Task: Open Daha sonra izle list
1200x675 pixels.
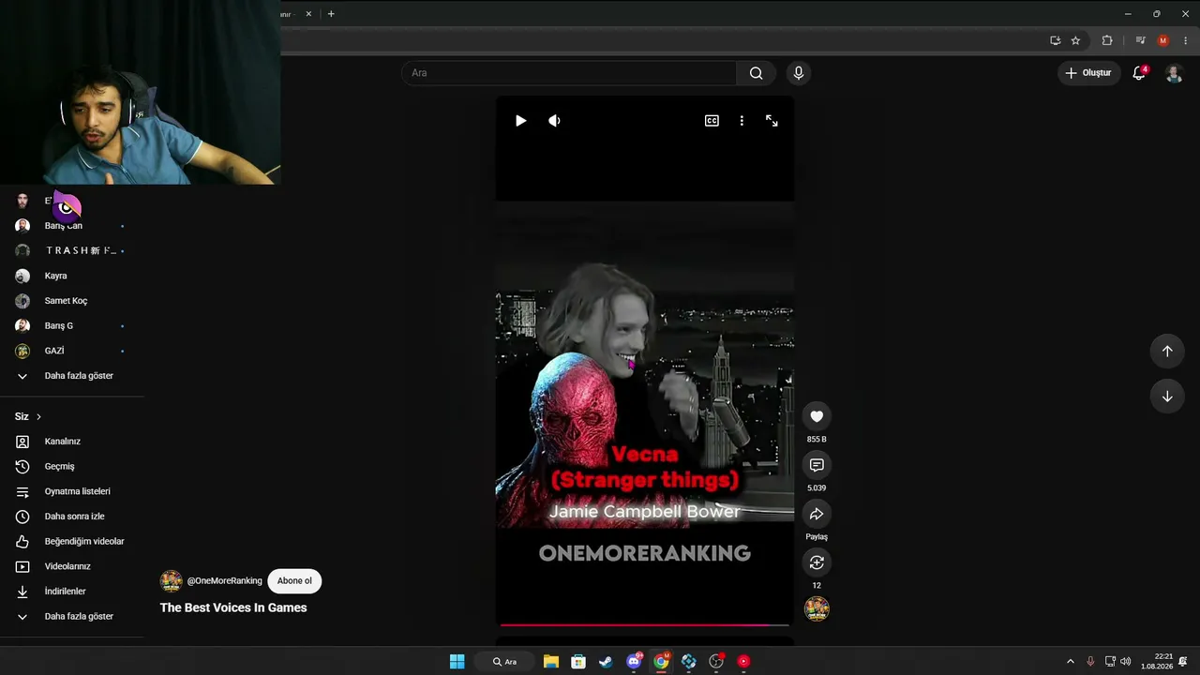Action: click(x=72, y=517)
